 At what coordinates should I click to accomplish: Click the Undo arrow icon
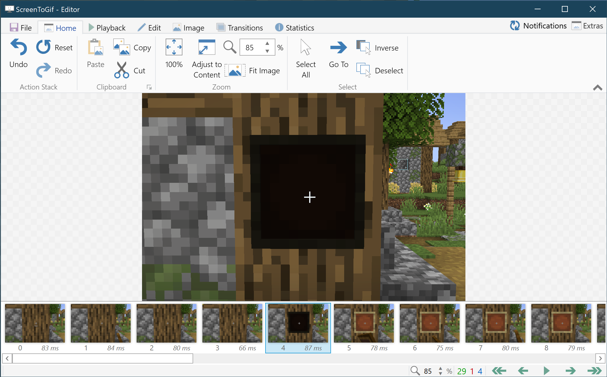point(19,47)
